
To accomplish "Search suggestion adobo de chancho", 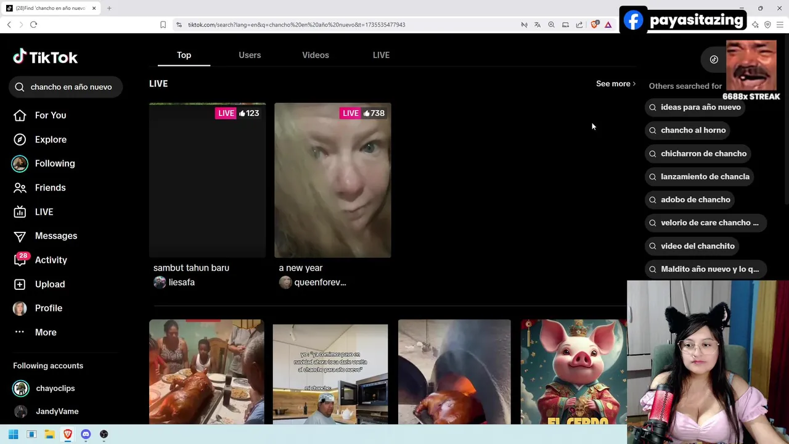I will 689,200.
